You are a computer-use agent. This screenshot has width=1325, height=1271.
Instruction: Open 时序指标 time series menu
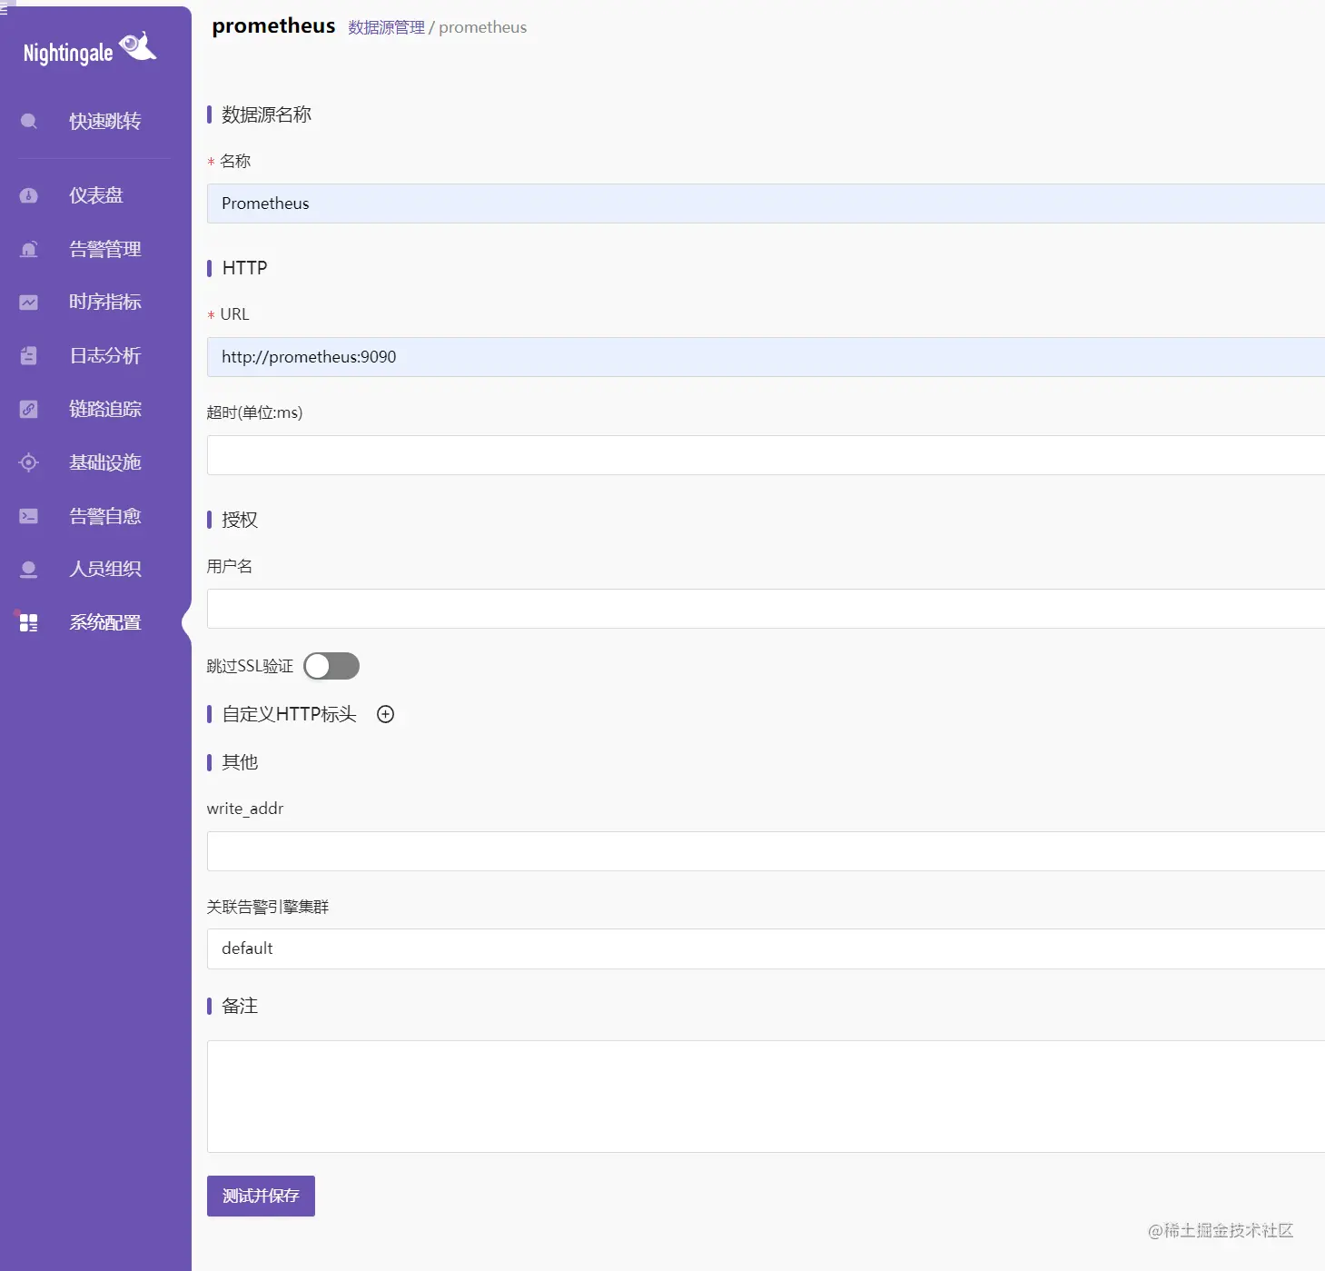(105, 302)
